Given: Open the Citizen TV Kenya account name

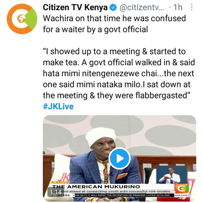Looking at the screenshot, I should 75,7.
